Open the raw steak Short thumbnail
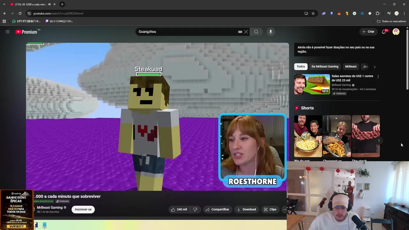This screenshot has height=230, width=409. pos(366,136)
